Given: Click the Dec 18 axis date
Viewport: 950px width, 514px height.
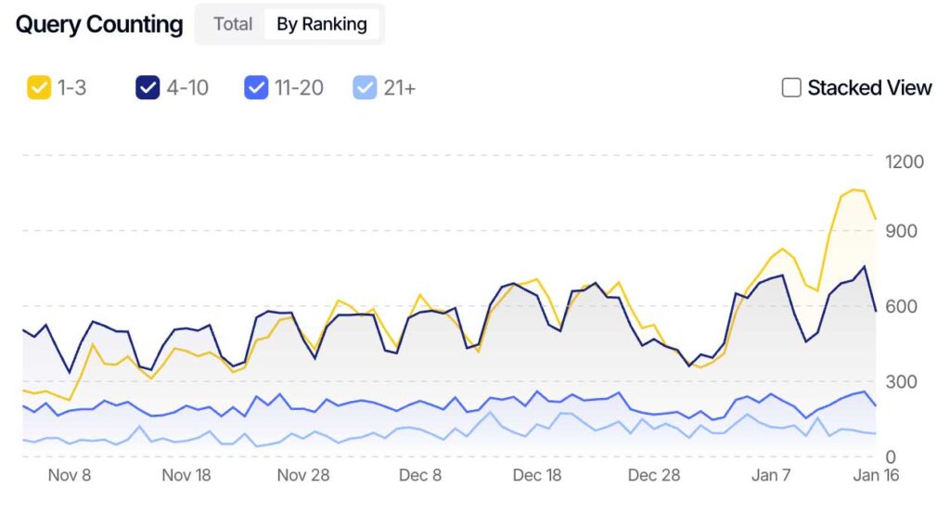Looking at the screenshot, I should click(537, 475).
